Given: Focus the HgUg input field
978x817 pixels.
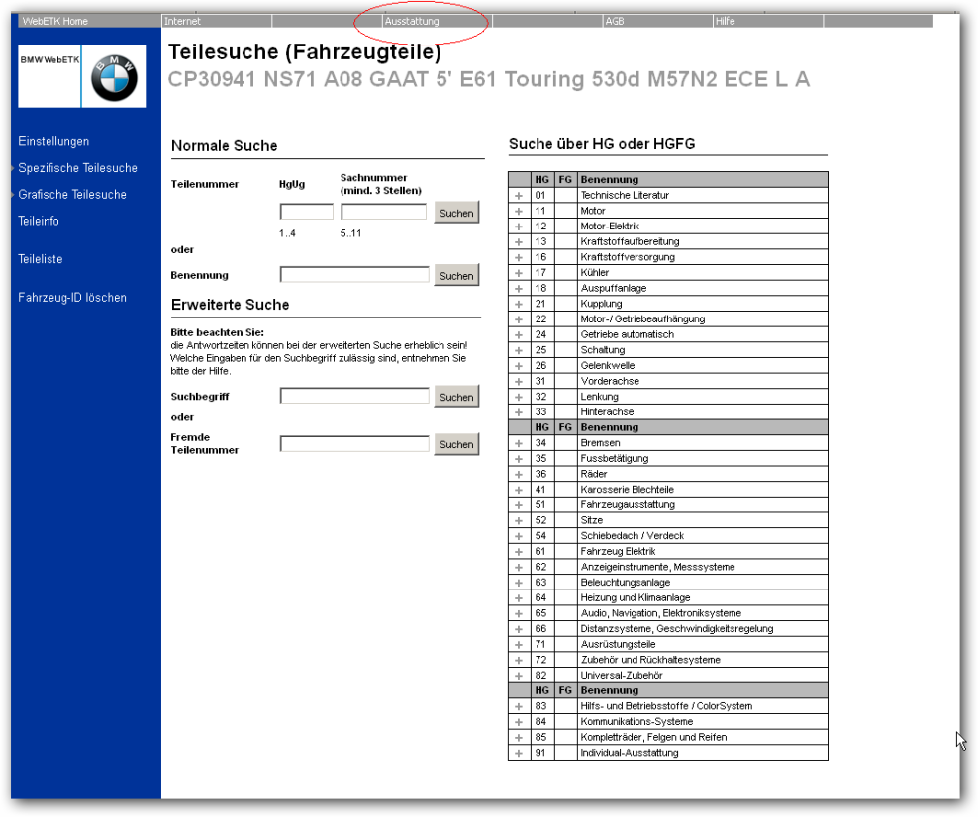Looking at the screenshot, I should (x=307, y=212).
